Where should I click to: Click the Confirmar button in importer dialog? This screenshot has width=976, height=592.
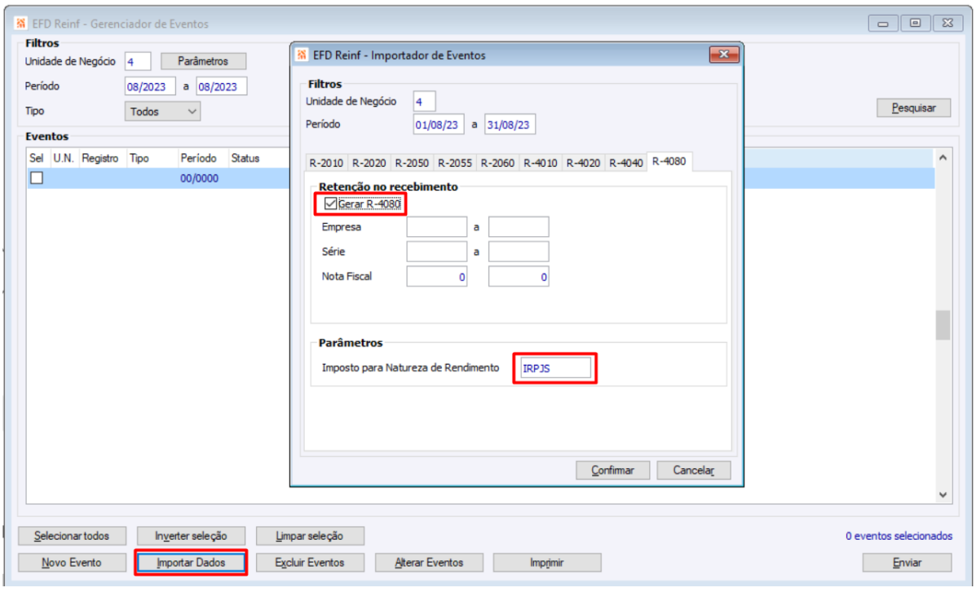pos(612,470)
